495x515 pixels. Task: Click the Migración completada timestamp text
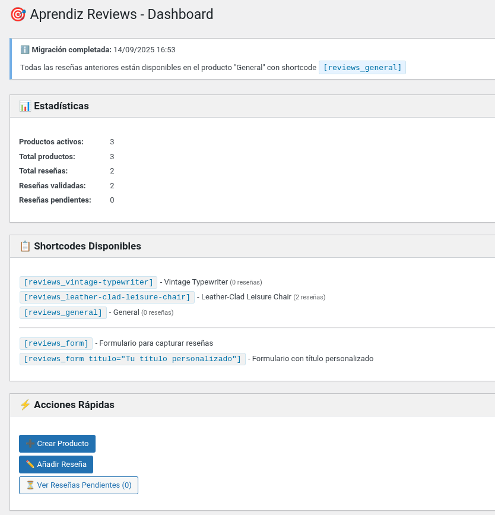(x=144, y=50)
